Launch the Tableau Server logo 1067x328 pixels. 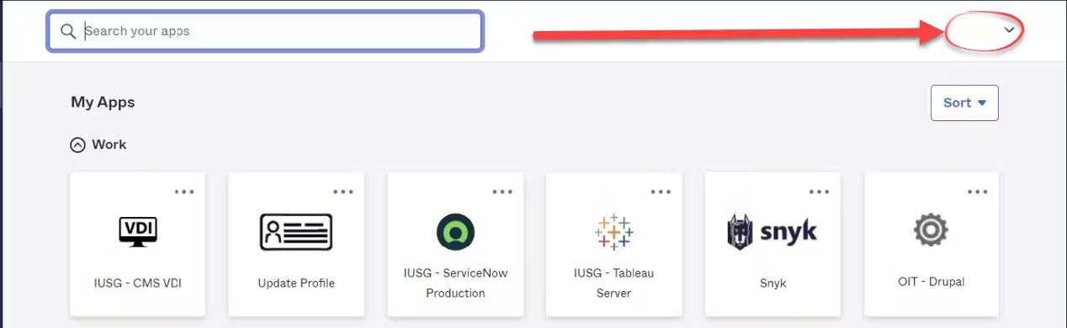click(614, 231)
